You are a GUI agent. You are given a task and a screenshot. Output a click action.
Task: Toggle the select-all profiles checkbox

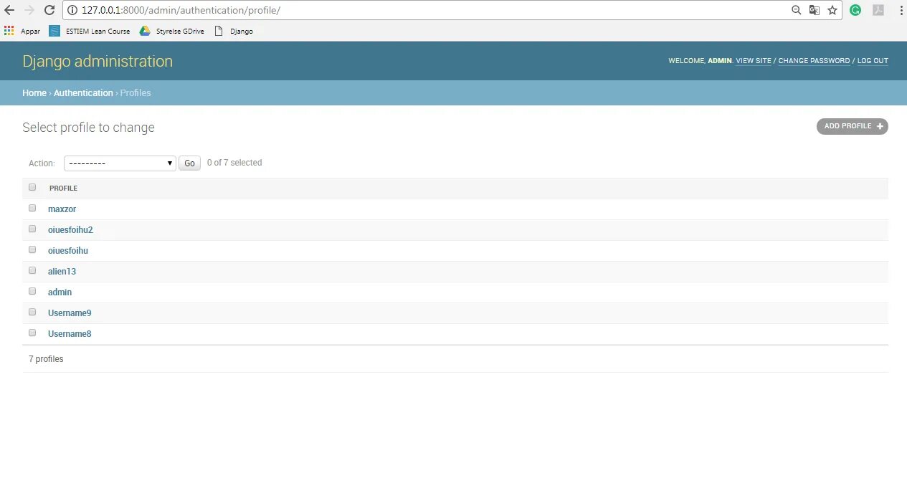click(x=32, y=187)
